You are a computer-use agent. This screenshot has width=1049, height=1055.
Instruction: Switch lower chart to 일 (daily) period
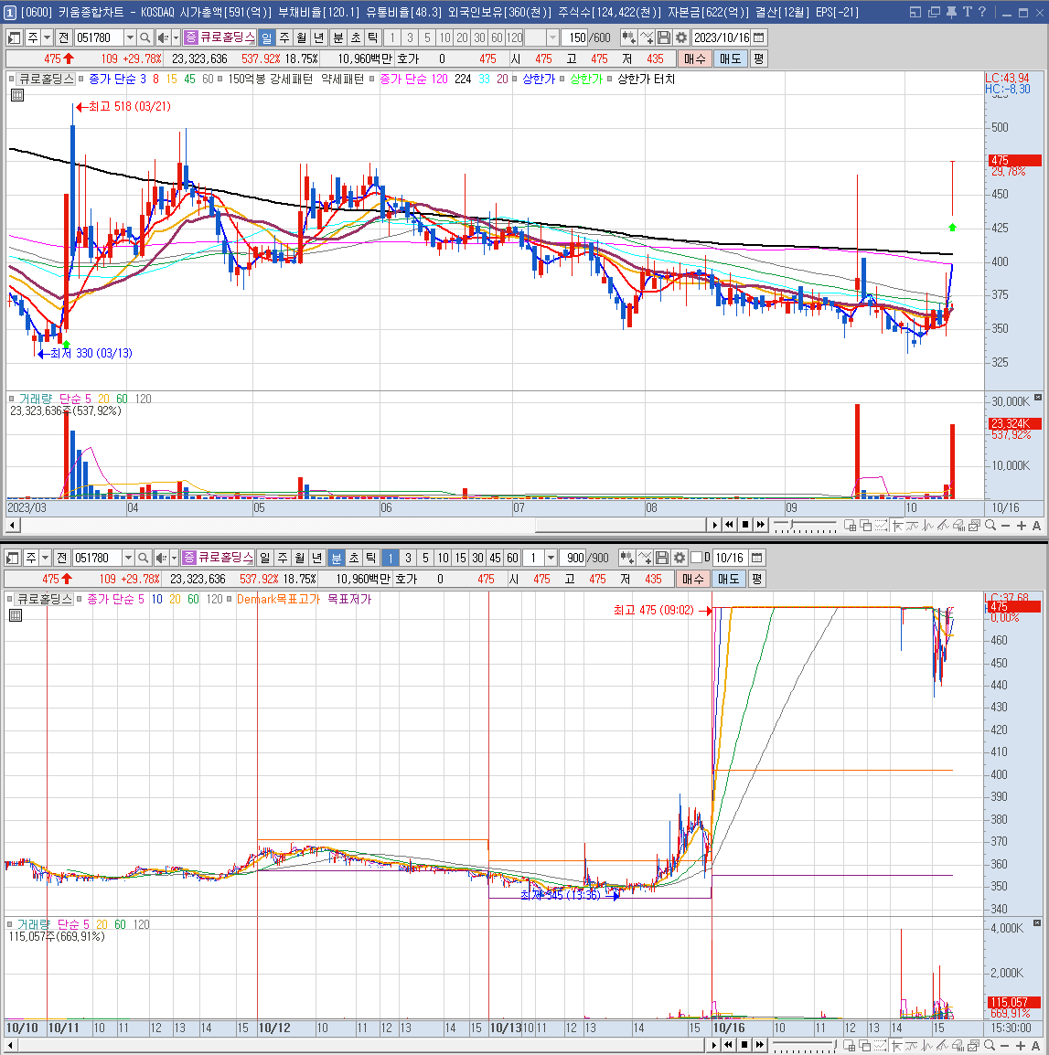[264, 558]
